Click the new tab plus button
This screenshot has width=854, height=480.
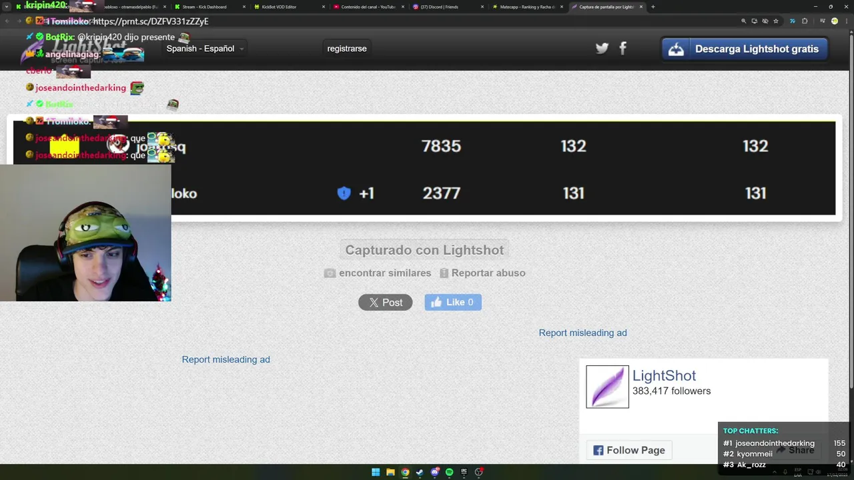point(653,7)
